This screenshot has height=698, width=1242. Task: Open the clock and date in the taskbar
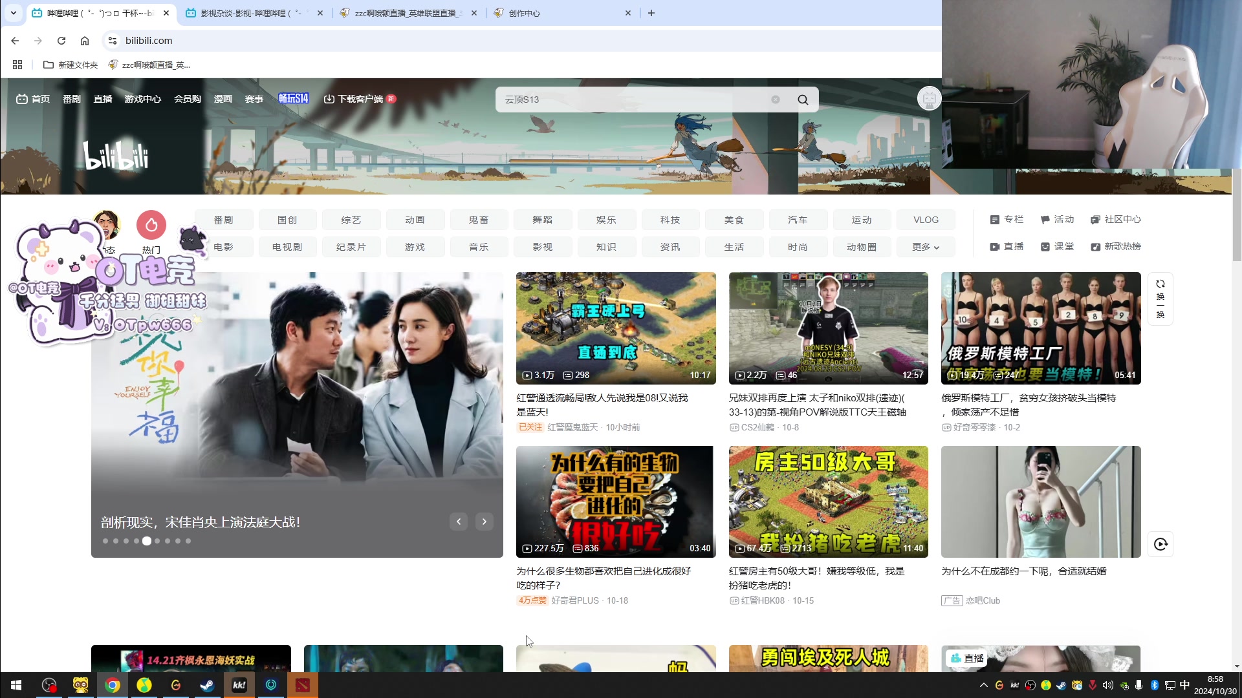(1215, 685)
